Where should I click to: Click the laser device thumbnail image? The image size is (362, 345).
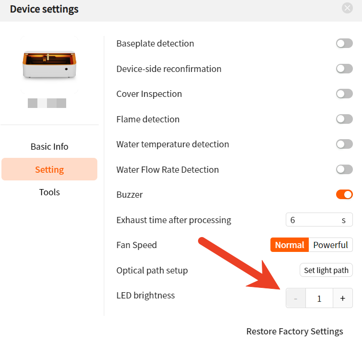coord(49,65)
